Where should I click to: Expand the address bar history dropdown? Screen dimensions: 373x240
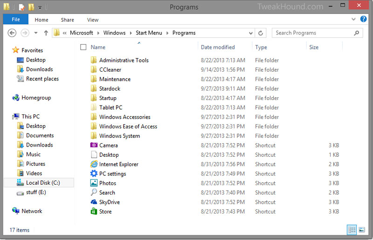pos(250,33)
